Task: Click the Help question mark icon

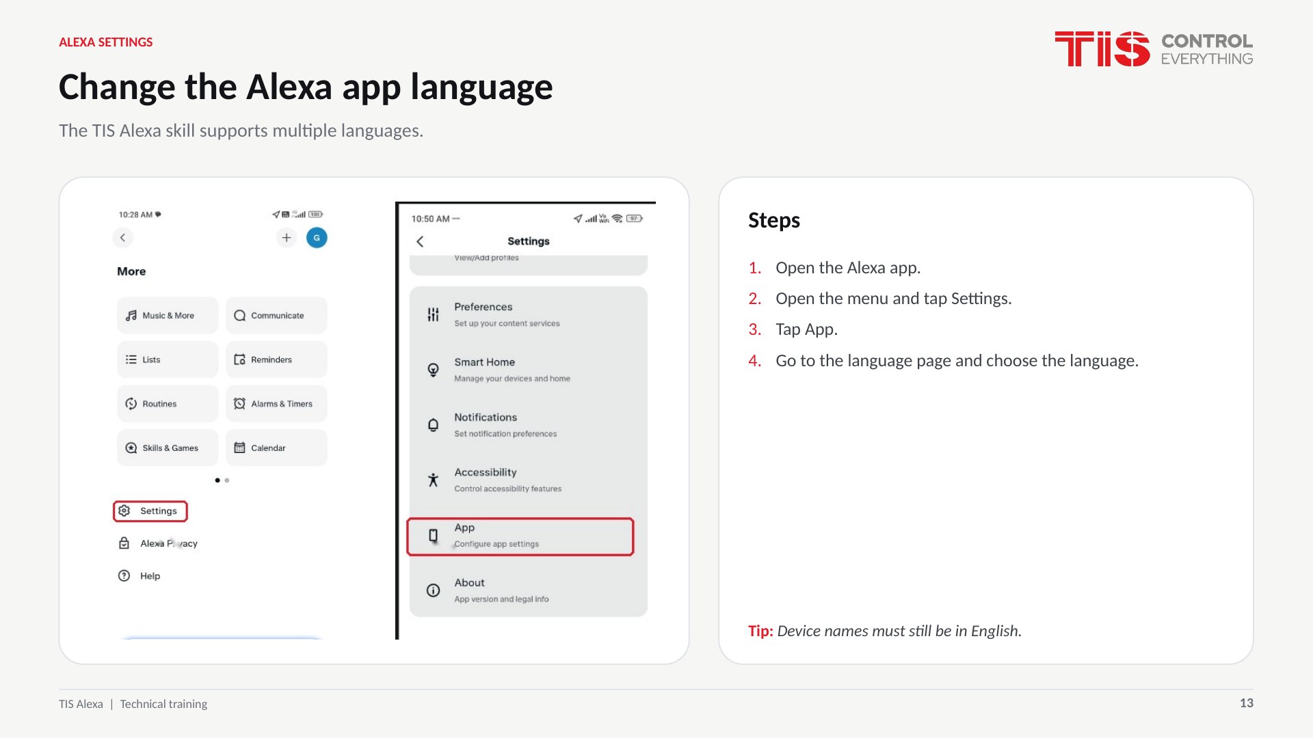Action: tap(124, 576)
